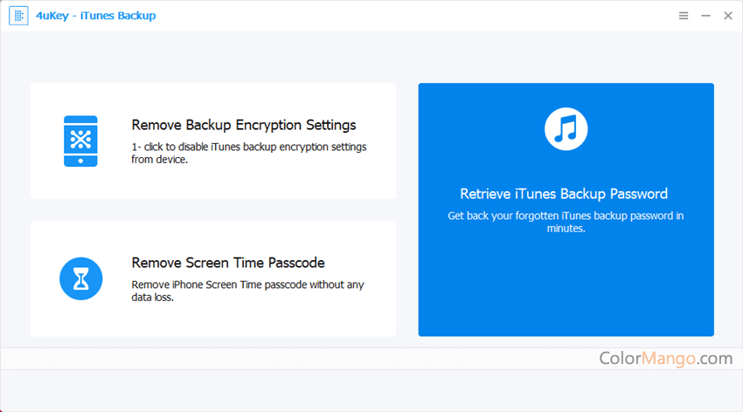The width and height of the screenshot is (743, 412).
Task: Minimize the 4uKey window
Action: [x=705, y=16]
